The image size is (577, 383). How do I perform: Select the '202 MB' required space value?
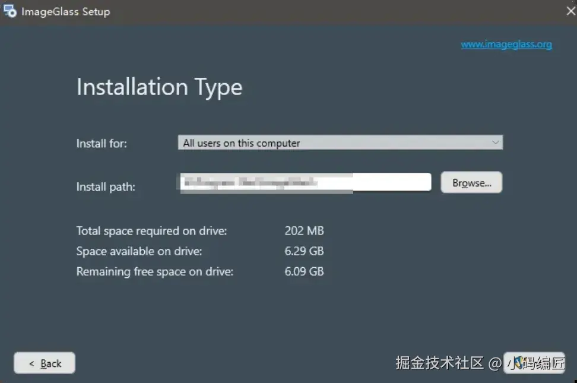pyautogui.click(x=304, y=231)
